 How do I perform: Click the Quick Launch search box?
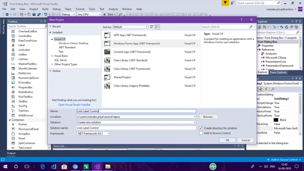pyautogui.click(x=259, y=3)
